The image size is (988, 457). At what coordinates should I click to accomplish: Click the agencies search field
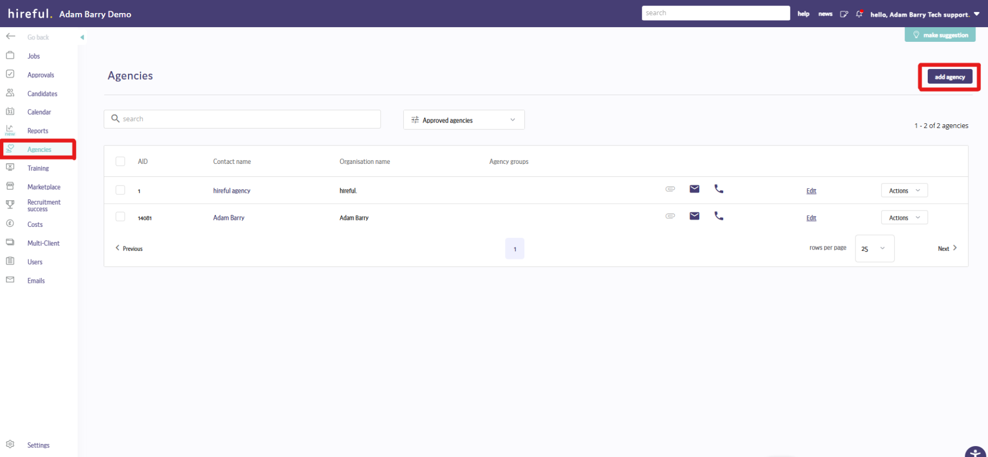pos(242,119)
